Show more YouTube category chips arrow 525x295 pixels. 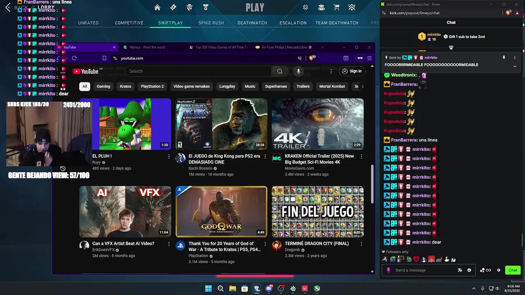[x=362, y=86]
